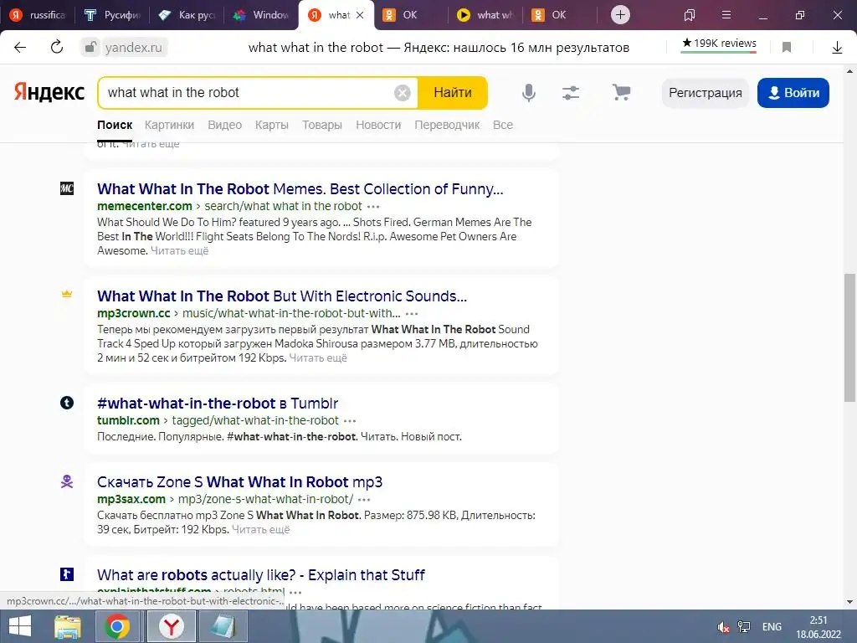The image size is (857, 643).
Task: Switch to the first 'OK' tab
Action: (410, 15)
